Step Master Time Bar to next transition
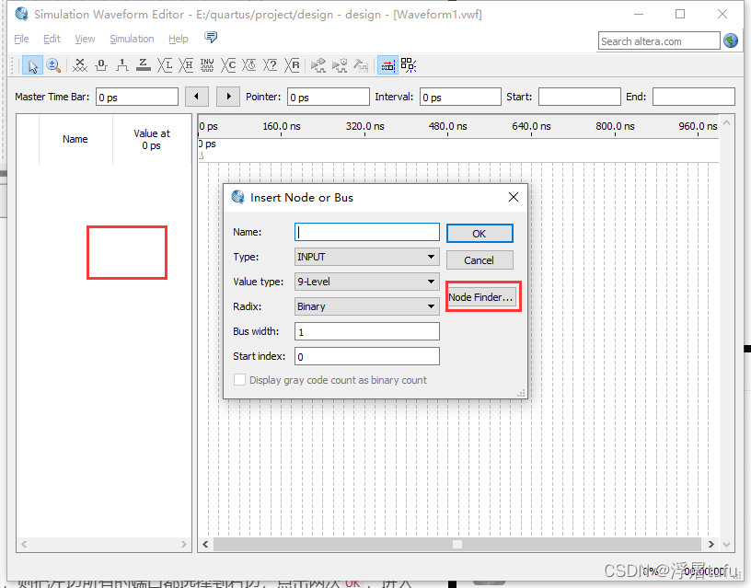 pyautogui.click(x=228, y=97)
